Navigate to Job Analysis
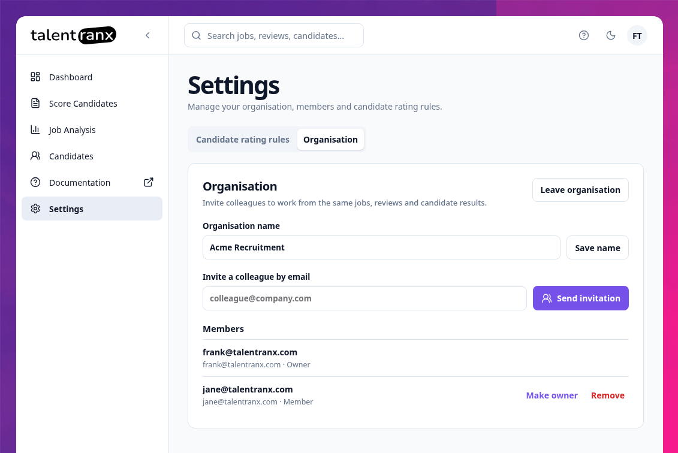The width and height of the screenshot is (678, 453). 92,129
